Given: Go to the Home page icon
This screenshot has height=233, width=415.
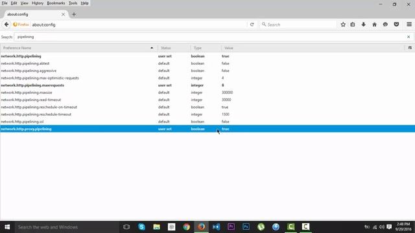Looking at the screenshot, I should click(374, 25).
